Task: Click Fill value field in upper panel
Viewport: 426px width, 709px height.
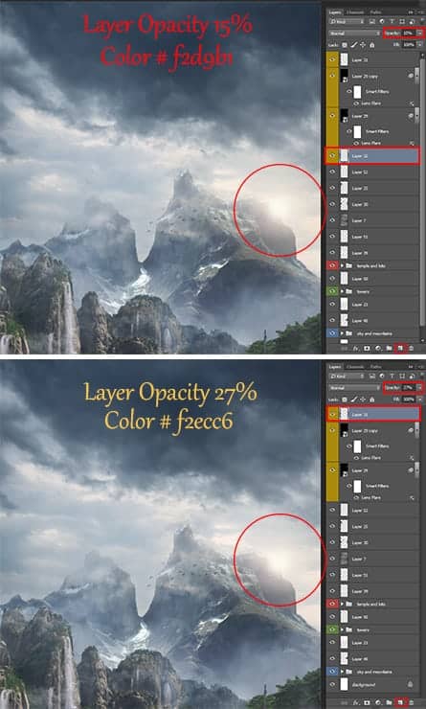Action: (409, 45)
